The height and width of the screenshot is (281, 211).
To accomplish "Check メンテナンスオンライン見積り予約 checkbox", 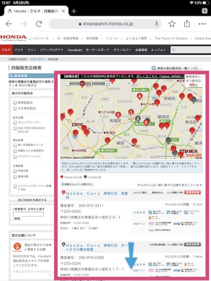I will pos(15,186).
